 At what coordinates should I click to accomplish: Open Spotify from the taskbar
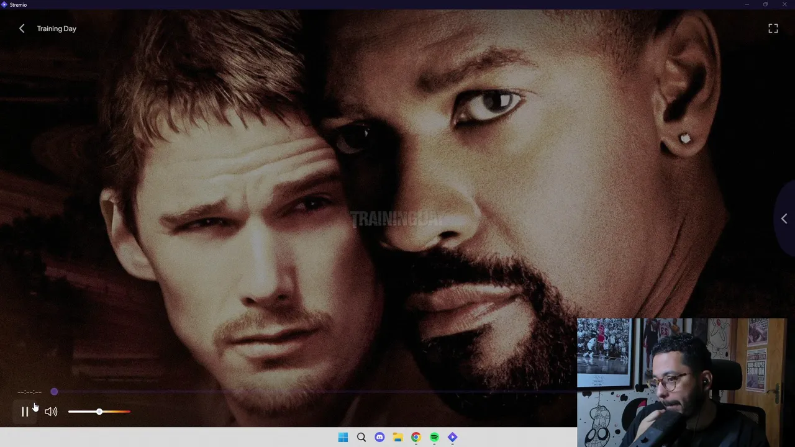(x=434, y=437)
